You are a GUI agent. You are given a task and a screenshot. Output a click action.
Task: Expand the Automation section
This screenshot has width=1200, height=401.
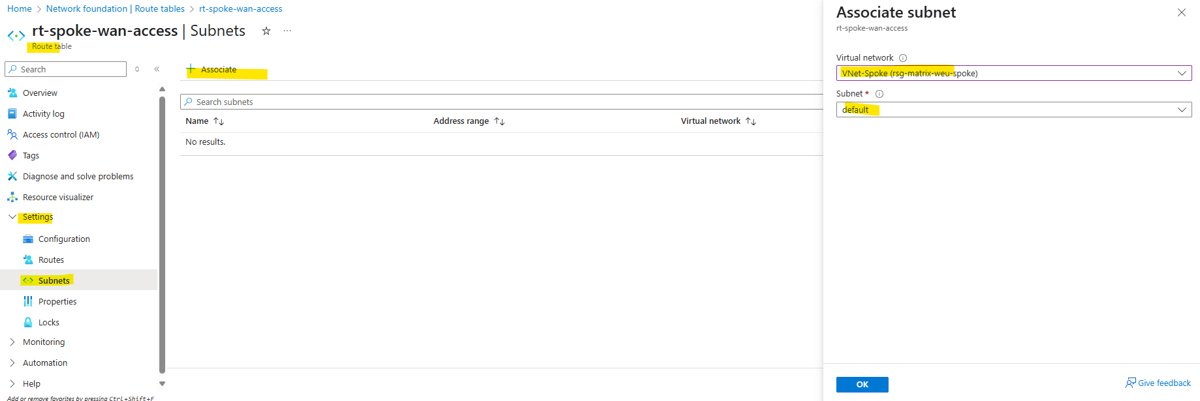12,363
